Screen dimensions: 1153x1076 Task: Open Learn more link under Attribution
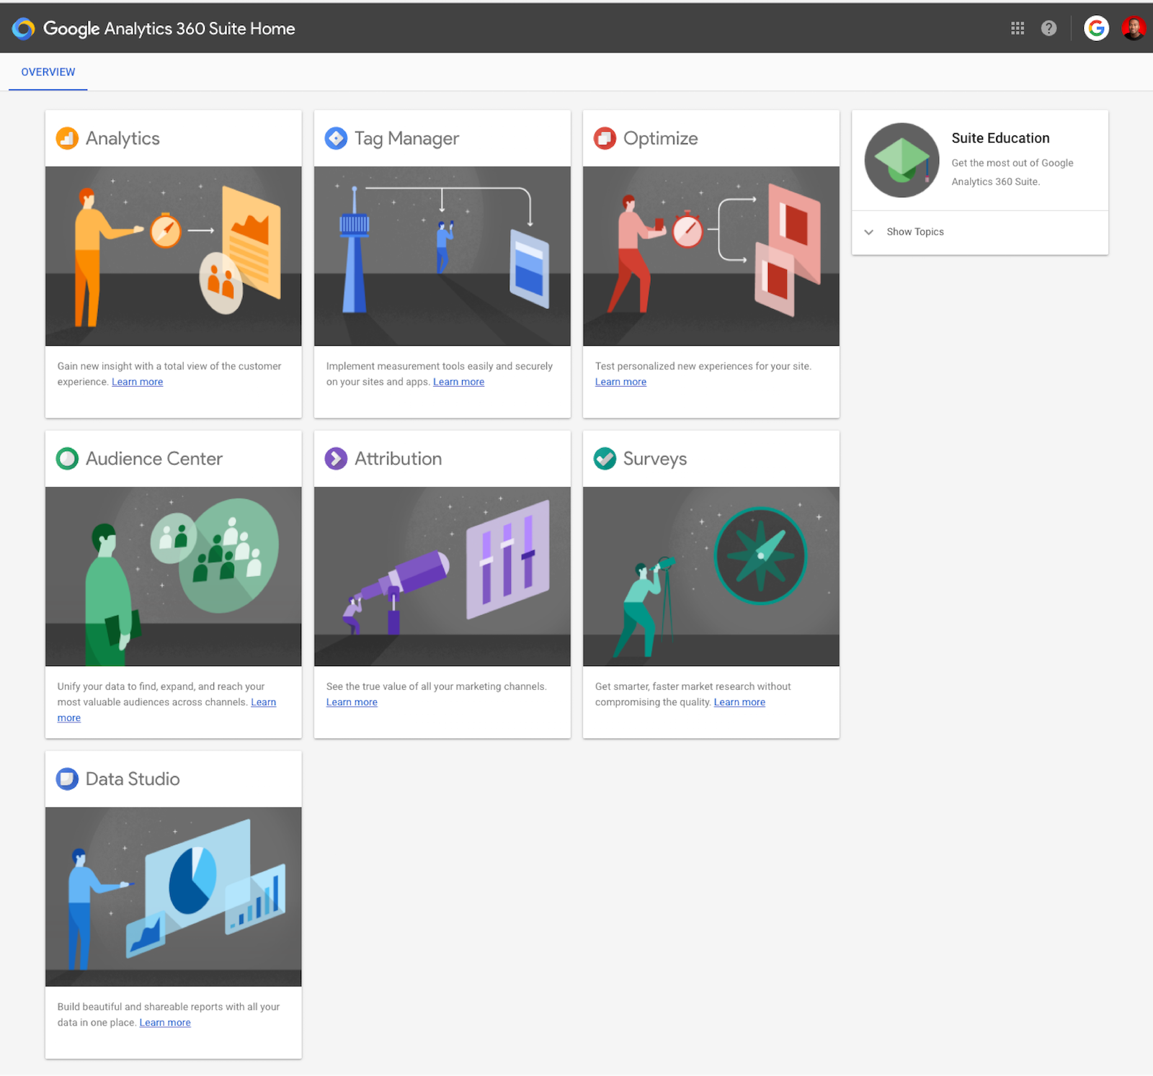tap(352, 702)
